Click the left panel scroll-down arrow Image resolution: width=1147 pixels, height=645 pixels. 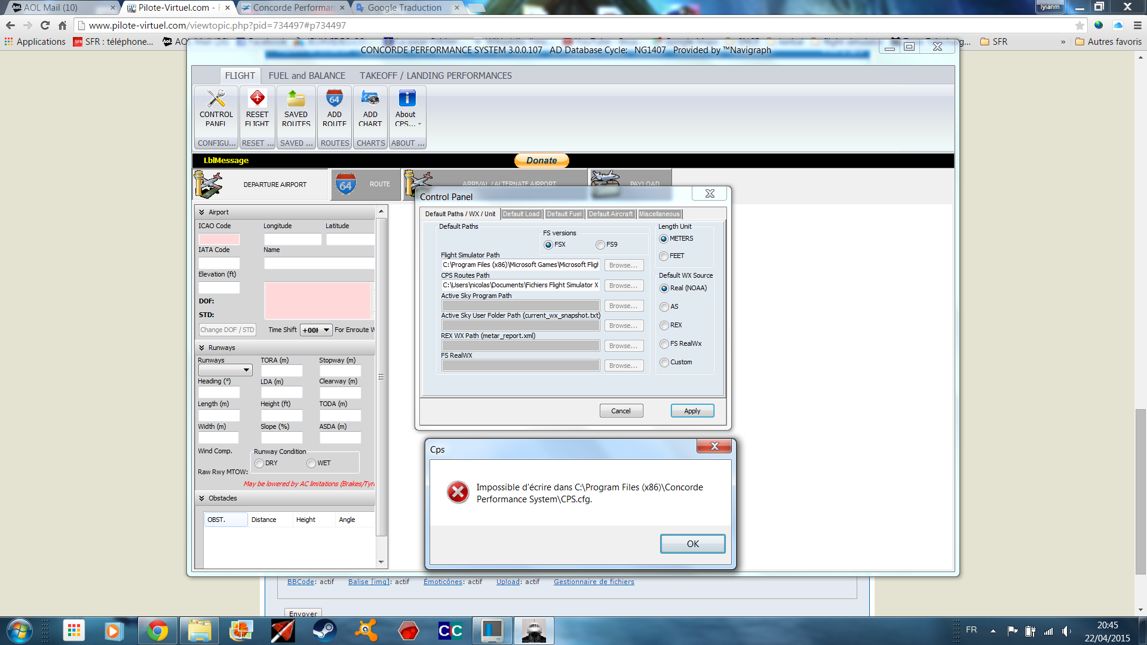point(381,562)
